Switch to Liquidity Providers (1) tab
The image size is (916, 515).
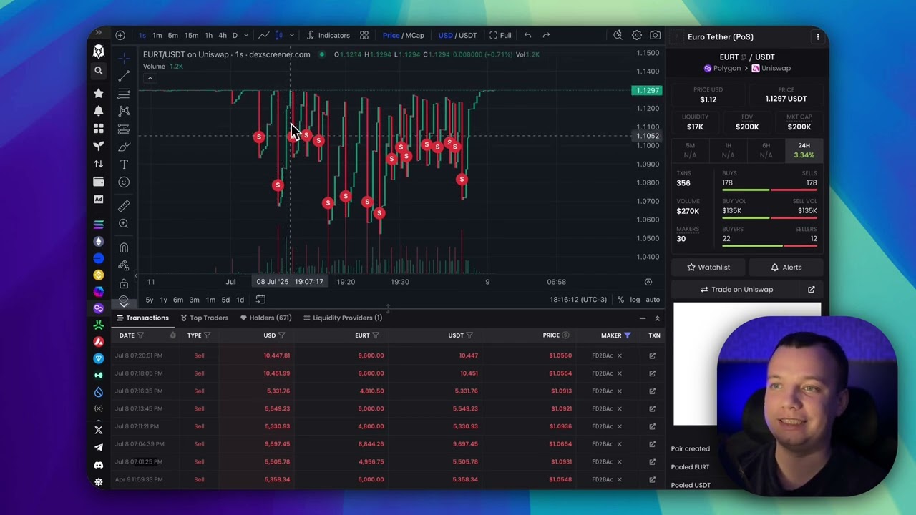click(x=343, y=318)
